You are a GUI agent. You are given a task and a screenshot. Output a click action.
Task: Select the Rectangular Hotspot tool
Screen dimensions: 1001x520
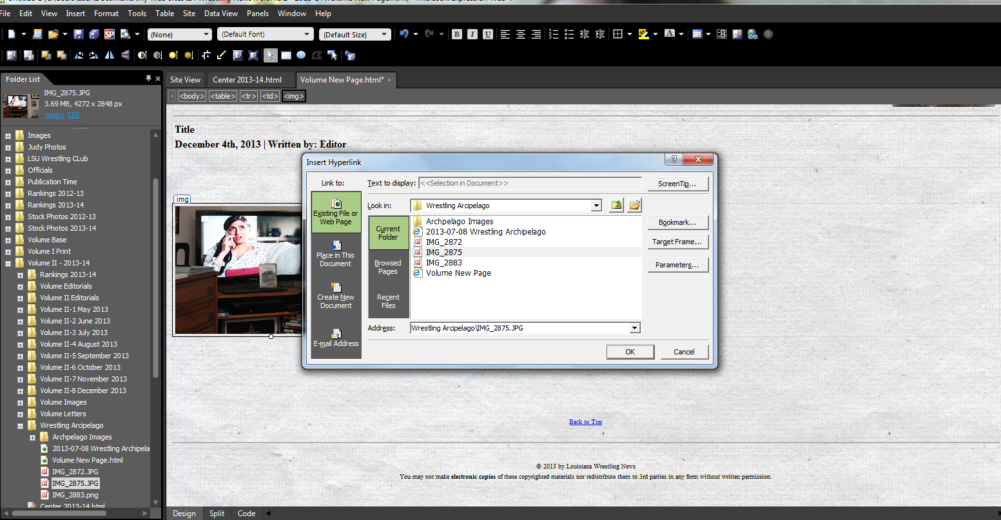coord(286,55)
